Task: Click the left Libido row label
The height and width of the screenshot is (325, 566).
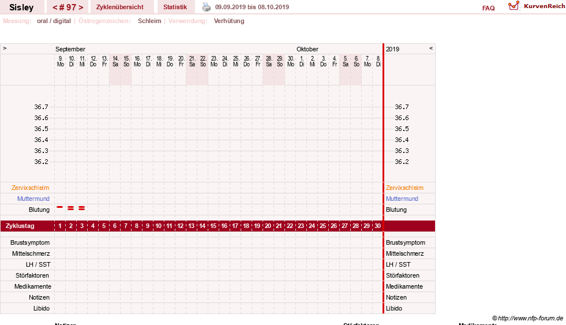Action: click(x=41, y=308)
